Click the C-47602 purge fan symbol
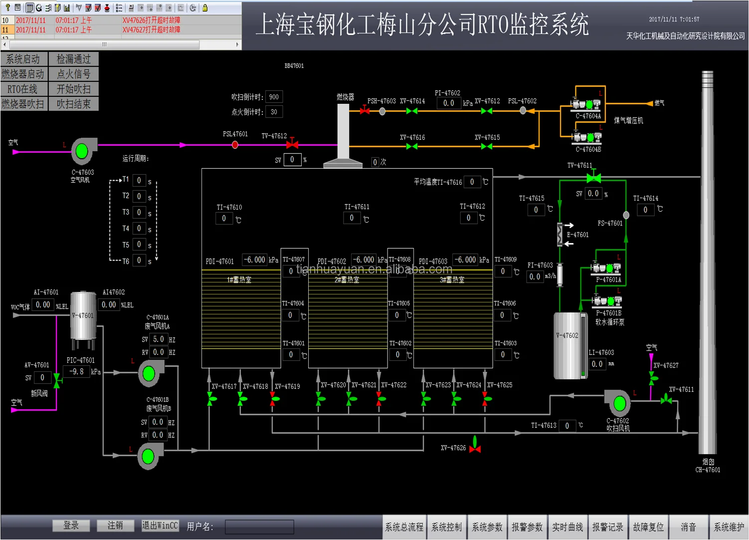The image size is (749, 540). 619,403
